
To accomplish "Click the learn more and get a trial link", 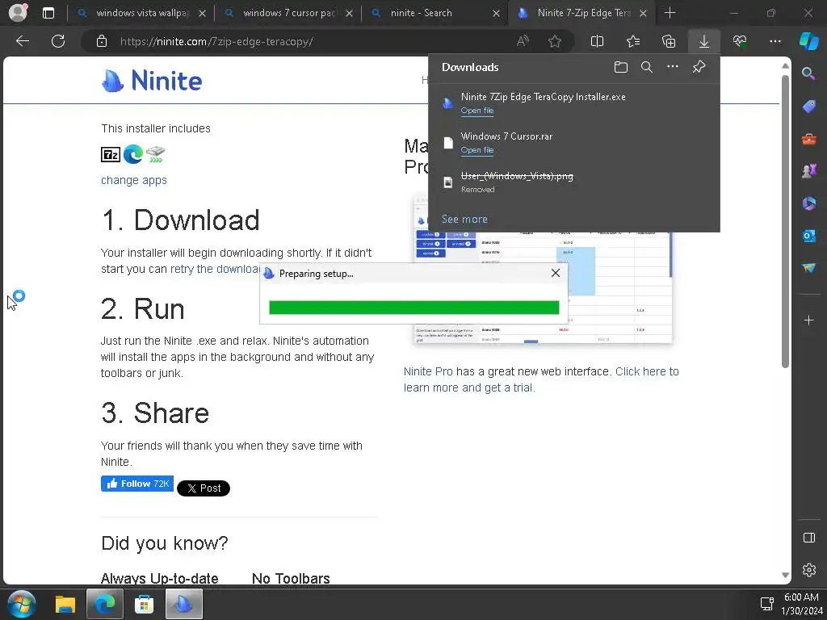I will 469,387.
